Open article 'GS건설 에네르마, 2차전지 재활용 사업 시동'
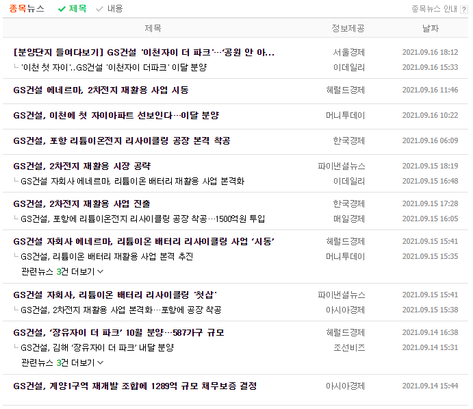473x409 pixels. coord(101,90)
